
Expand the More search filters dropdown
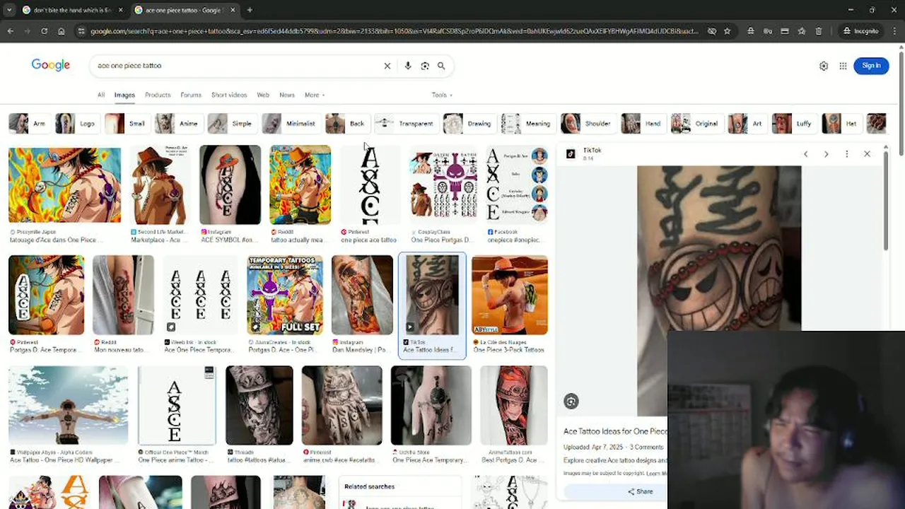[x=314, y=95]
